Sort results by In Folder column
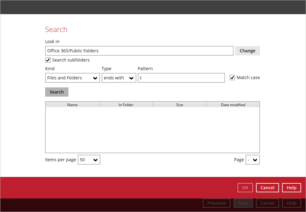The image size is (306, 212). 126,105
